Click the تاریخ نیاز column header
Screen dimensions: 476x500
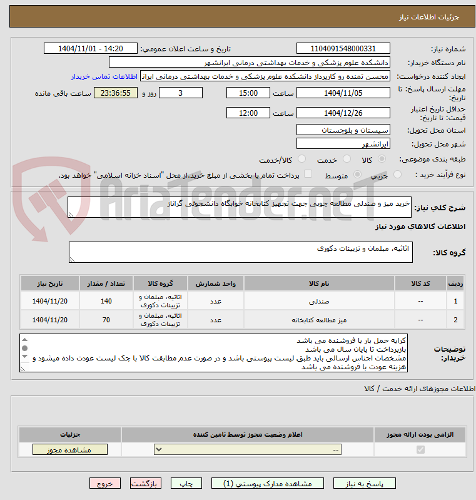(50, 283)
